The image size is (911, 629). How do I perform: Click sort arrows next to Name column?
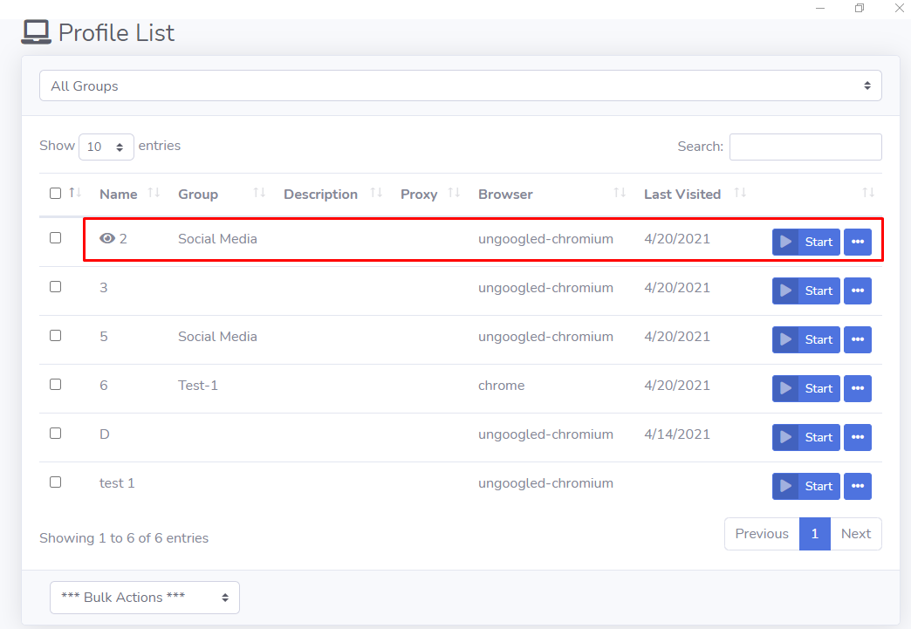tap(154, 193)
